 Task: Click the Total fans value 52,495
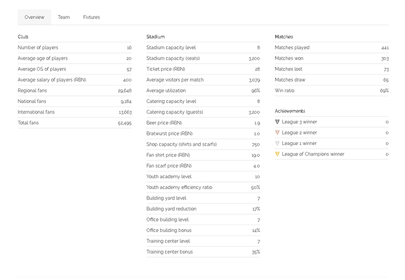pyautogui.click(x=125, y=123)
